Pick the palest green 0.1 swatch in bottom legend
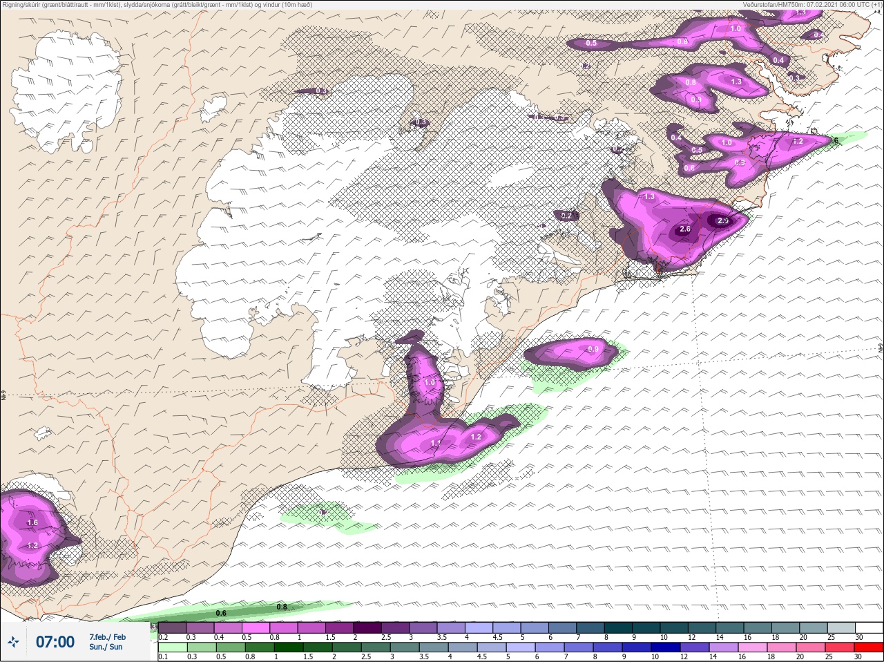The height and width of the screenshot is (662, 884). [172, 647]
